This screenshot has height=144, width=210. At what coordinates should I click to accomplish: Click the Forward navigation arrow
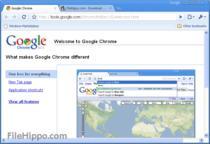click(14, 17)
